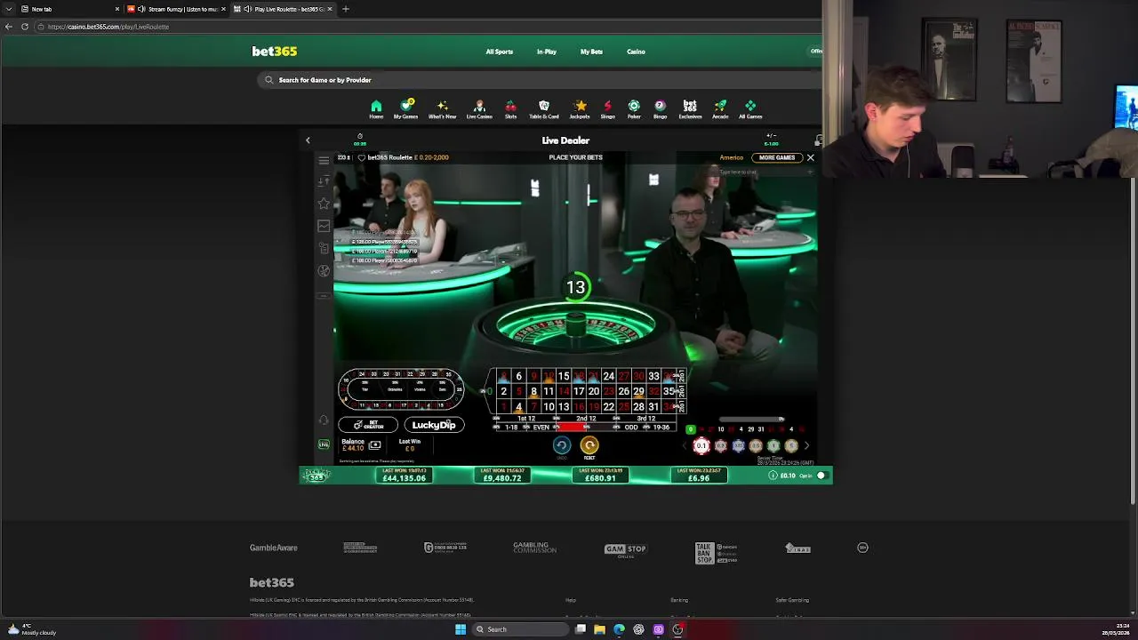Image resolution: width=1138 pixels, height=640 pixels.
Task: Click the browser address bar
Action: (427, 27)
